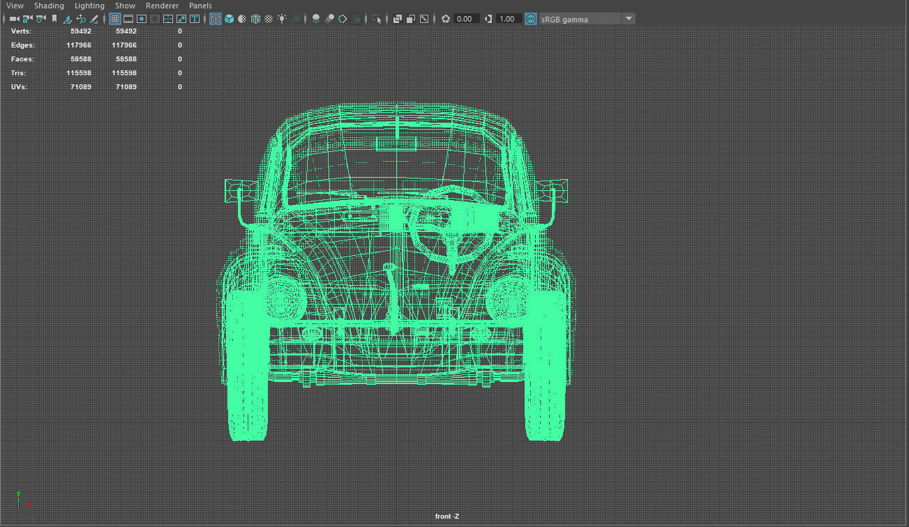This screenshot has width=909, height=527.
Task: Open the Show menu
Action: coord(125,6)
